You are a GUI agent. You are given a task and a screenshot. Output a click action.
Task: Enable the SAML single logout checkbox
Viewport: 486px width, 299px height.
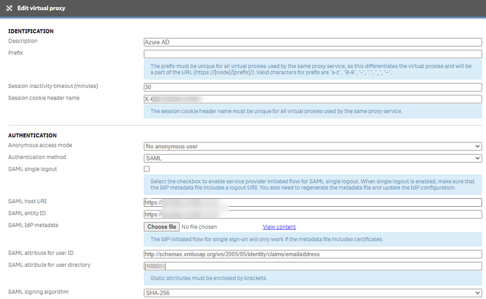[x=147, y=169]
